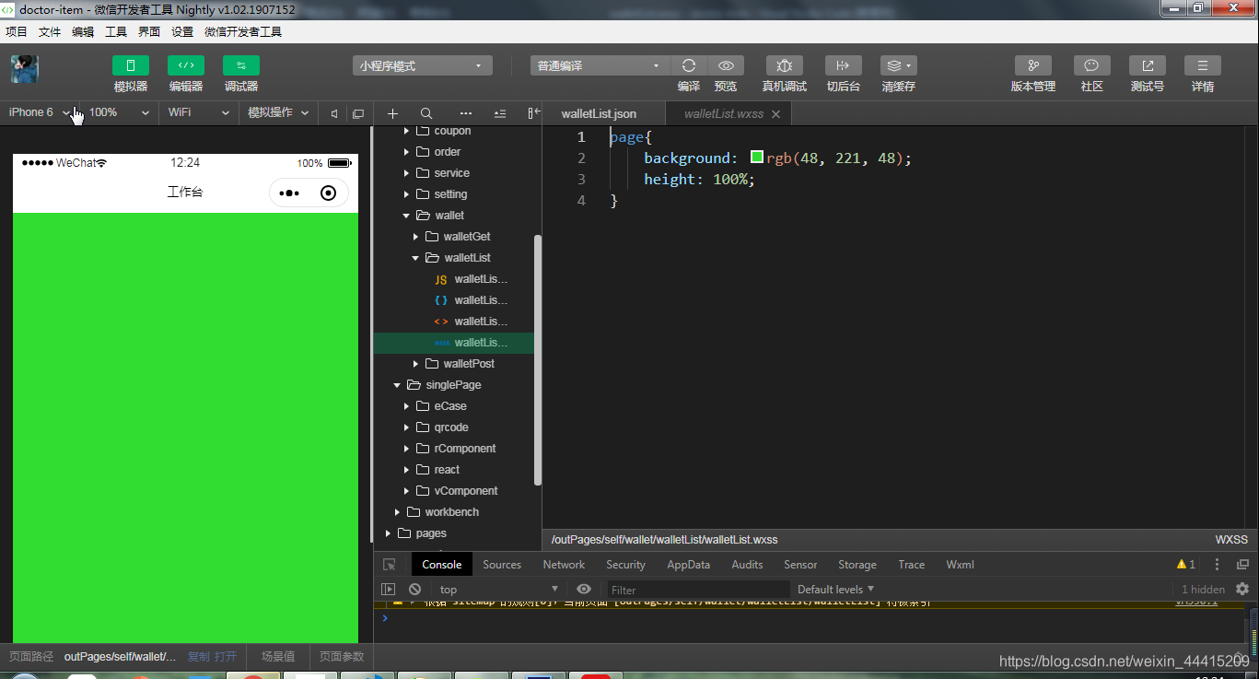Open the 社区 community icon

point(1092,65)
